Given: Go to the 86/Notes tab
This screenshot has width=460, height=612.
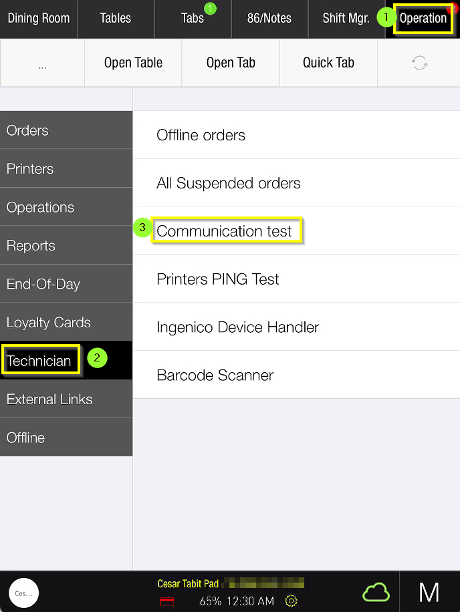Looking at the screenshot, I should point(269,19).
